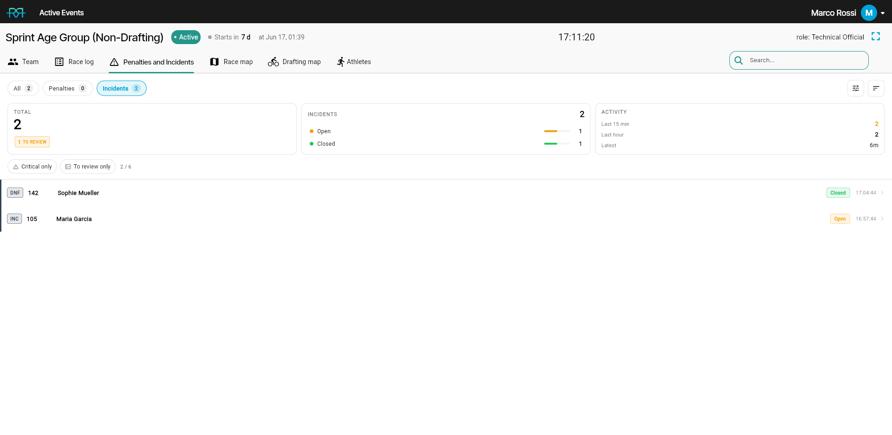Screen dimensions: 892x435
Task: Open the Race map tab
Action: click(x=231, y=62)
